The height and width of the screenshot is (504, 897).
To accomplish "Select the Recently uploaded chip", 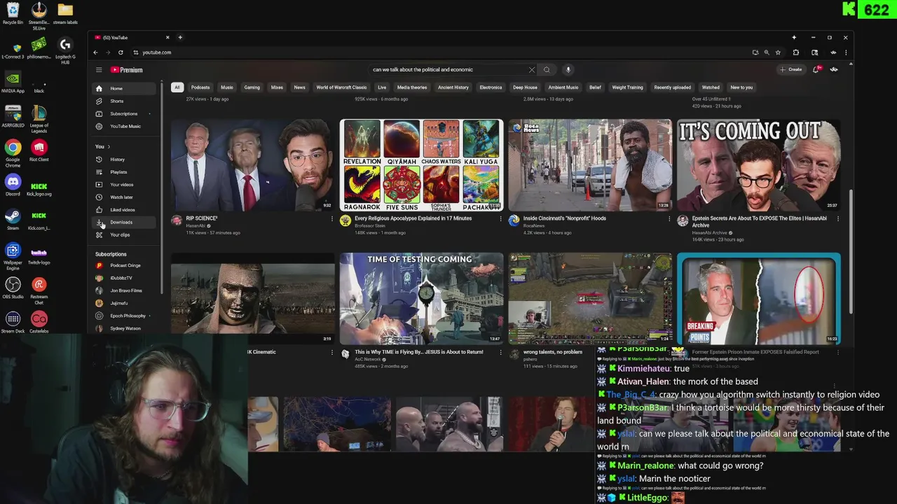I will coord(673,87).
